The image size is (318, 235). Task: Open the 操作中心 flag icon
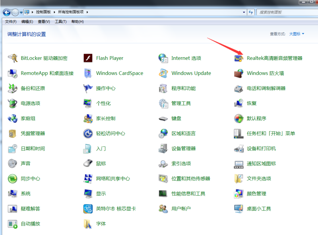pyautogui.click(x=88, y=89)
